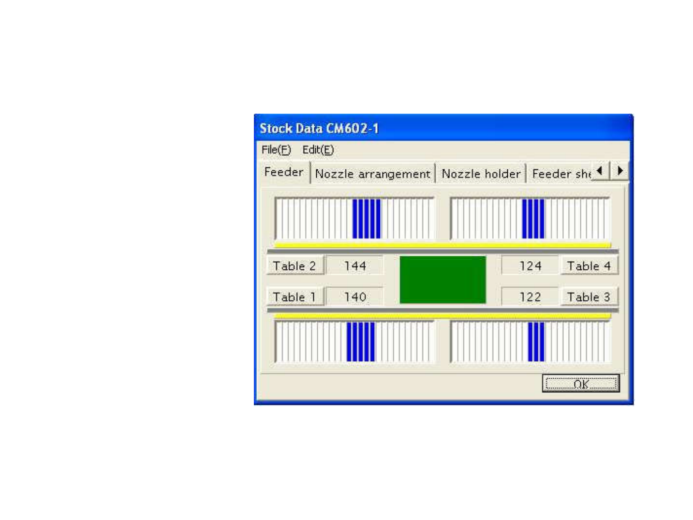This screenshot has width=693, height=520.
Task: Select the 124 value field for Table 4
Action: click(530, 266)
